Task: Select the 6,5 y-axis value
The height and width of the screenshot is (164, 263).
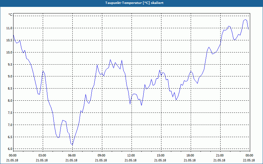Action: coord(10,137)
